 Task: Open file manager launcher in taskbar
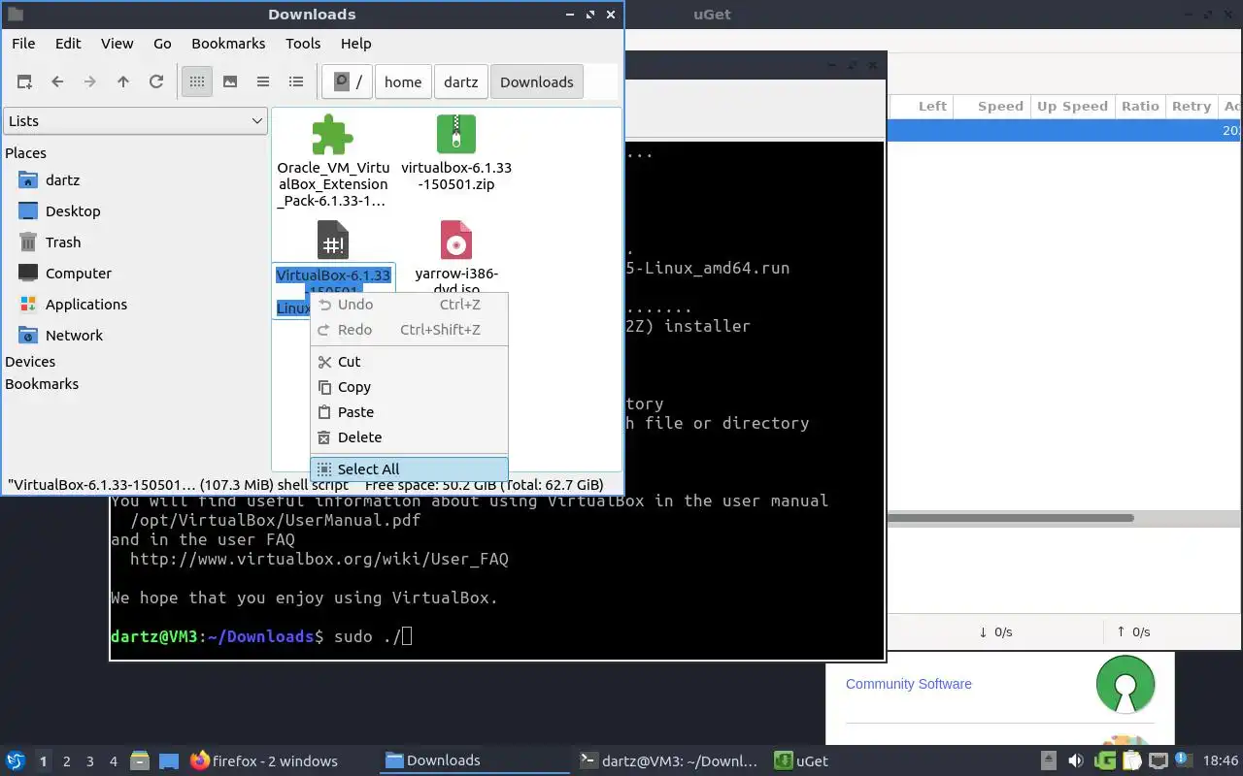pyautogui.click(x=139, y=760)
